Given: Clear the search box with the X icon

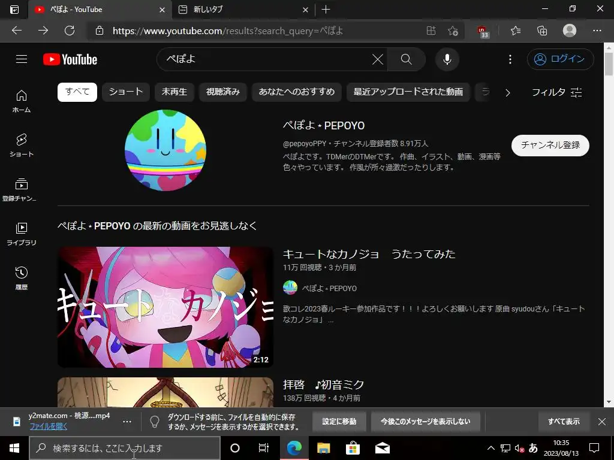Looking at the screenshot, I should pos(378,59).
